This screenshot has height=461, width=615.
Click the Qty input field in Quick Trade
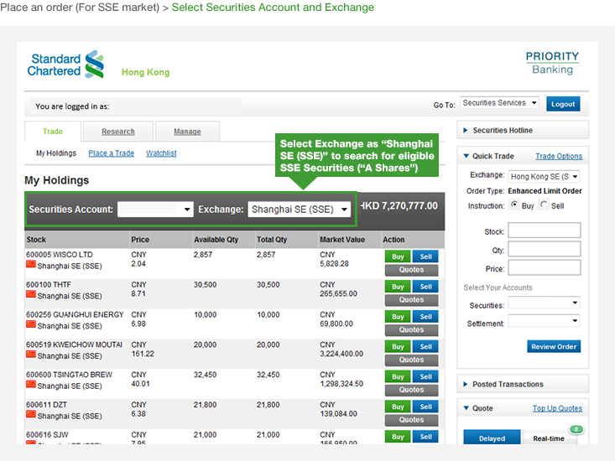point(544,249)
